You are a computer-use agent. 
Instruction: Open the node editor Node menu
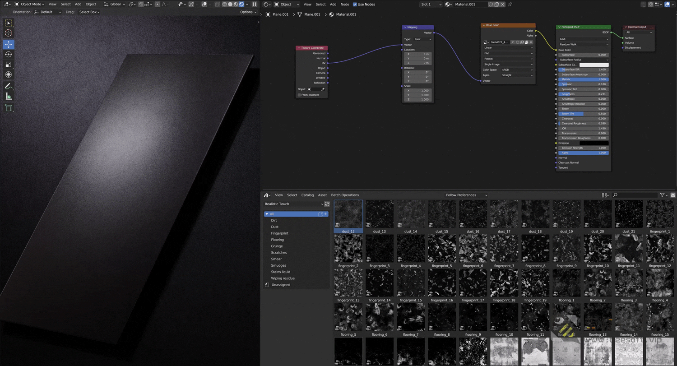[x=345, y=4]
